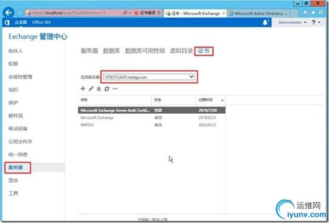Select 企业版 link in header

21,22
